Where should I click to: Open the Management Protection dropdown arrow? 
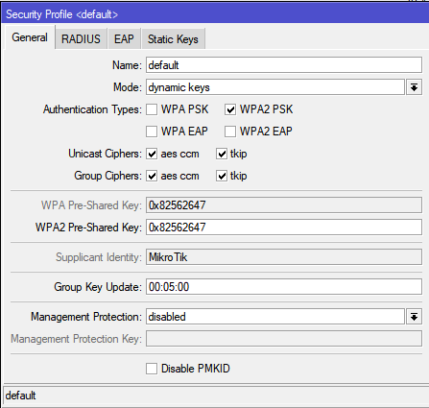click(x=414, y=317)
